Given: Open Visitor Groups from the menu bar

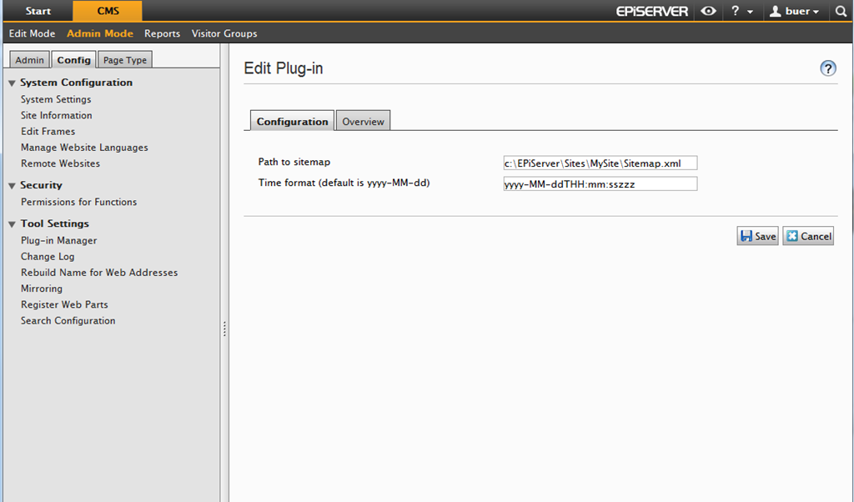Looking at the screenshot, I should [224, 33].
